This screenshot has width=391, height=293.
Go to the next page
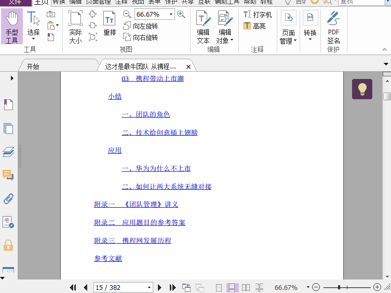point(159,287)
